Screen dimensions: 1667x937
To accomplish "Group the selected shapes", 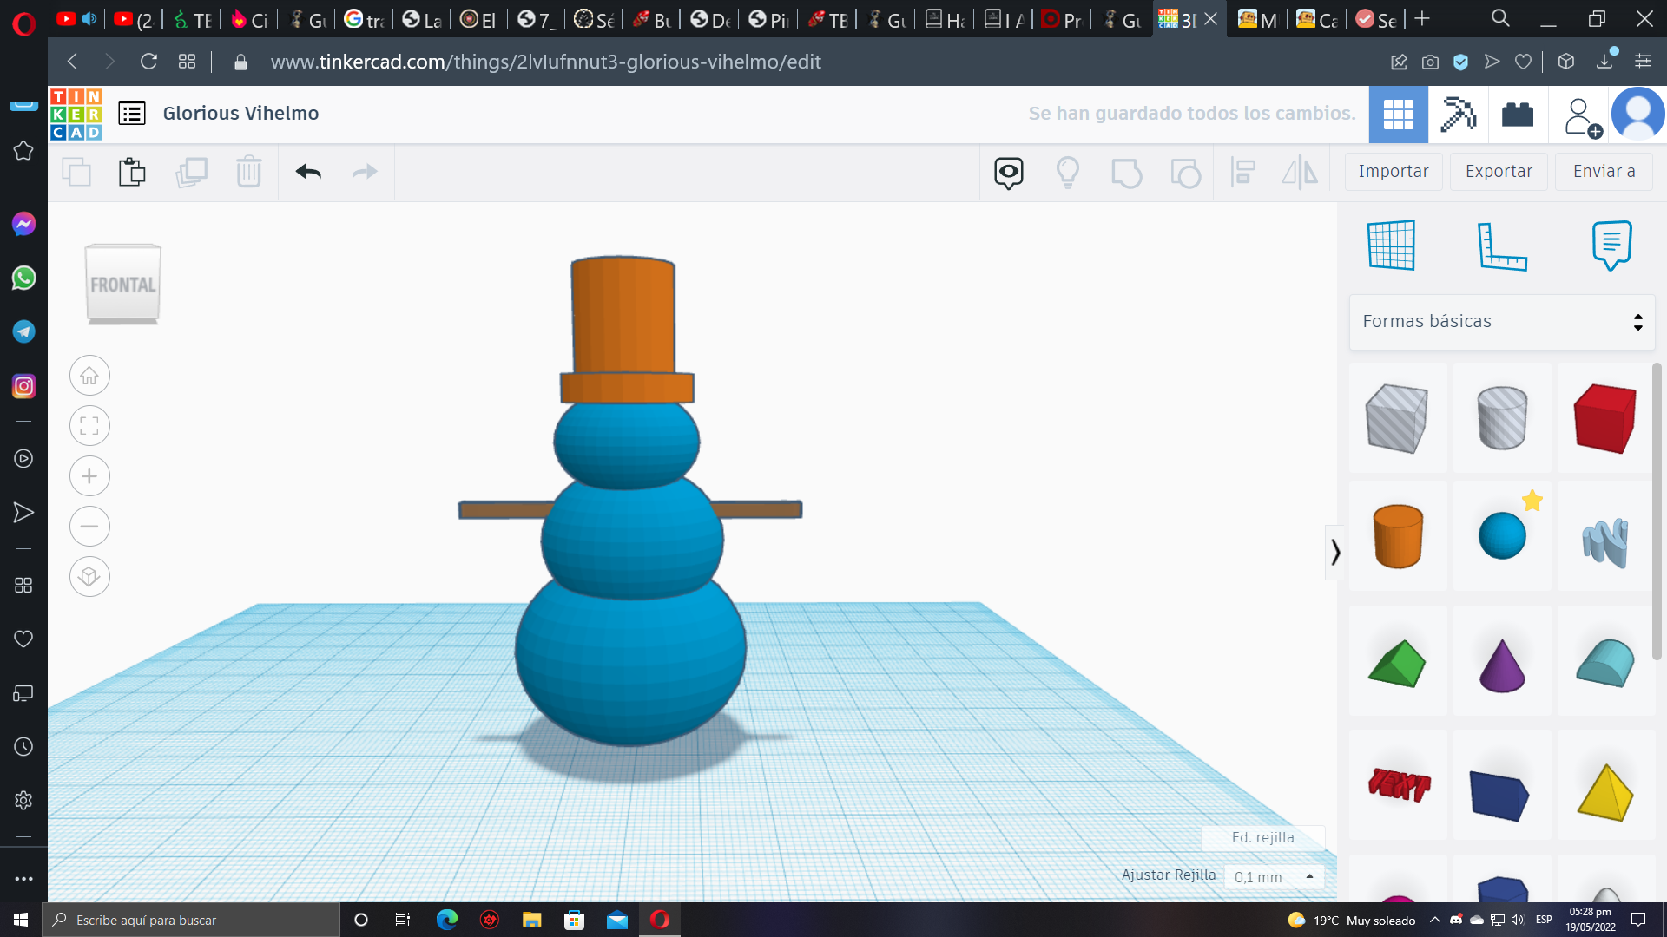I will tap(1126, 172).
